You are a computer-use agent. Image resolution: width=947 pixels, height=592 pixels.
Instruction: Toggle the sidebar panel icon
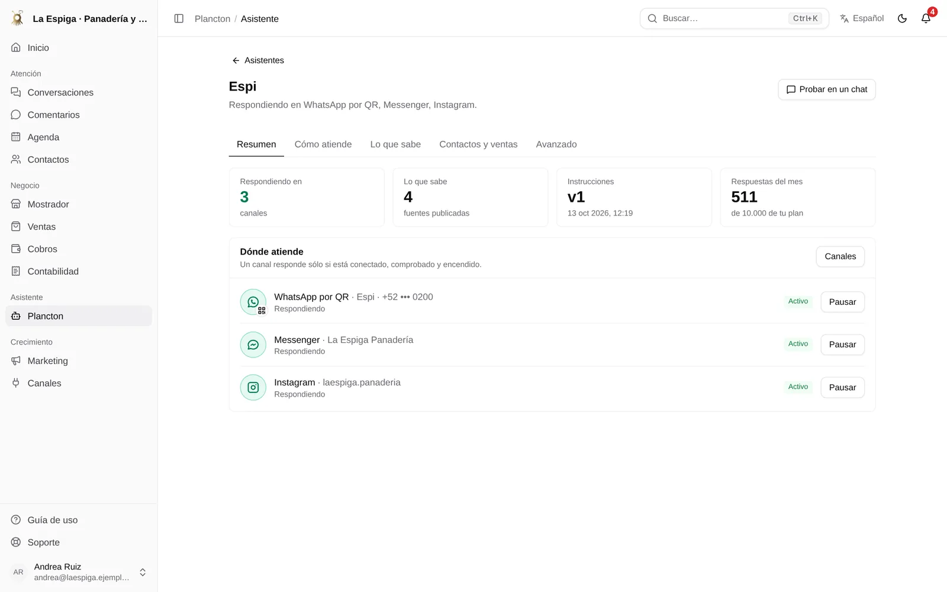179,18
